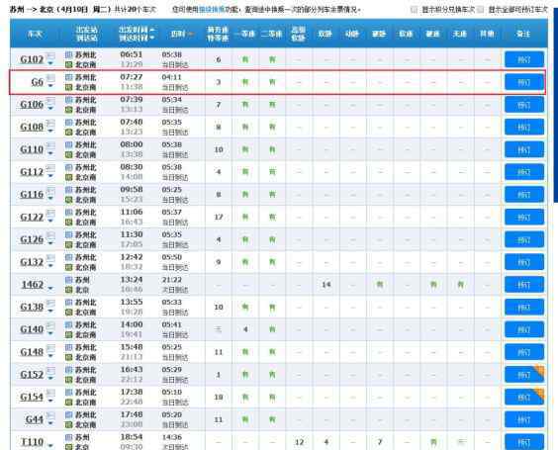Book train G6 with 预订 button
This screenshot has width=558, height=450.
tap(524, 82)
